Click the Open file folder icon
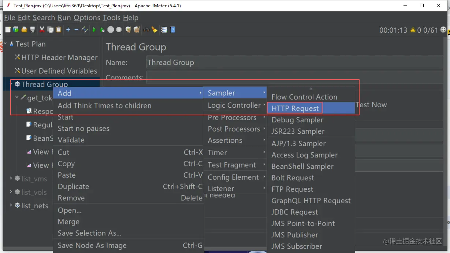Image resolution: width=450 pixels, height=253 pixels. coord(24,30)
